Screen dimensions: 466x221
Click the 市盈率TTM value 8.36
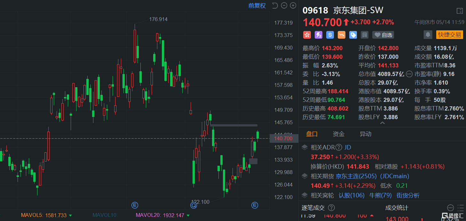(x=450, y=65)
